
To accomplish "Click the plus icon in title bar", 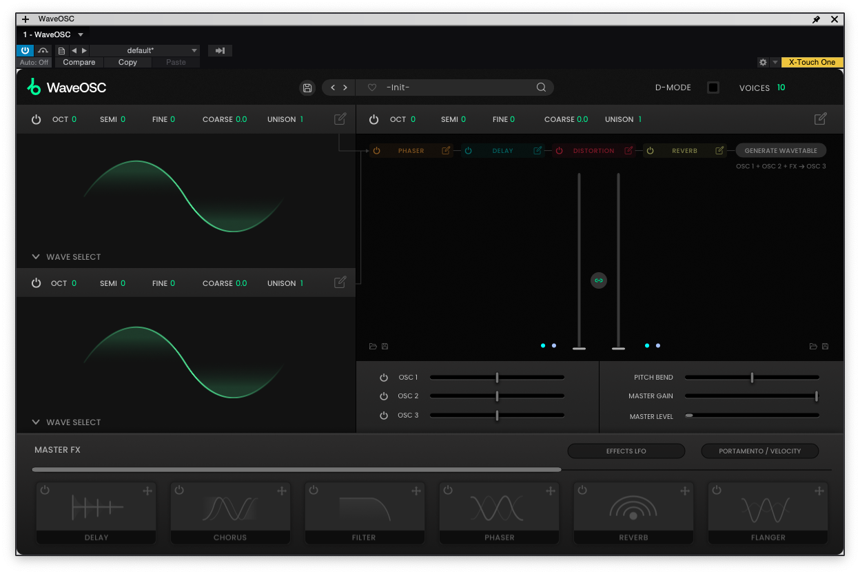I will tap(25, 19).
